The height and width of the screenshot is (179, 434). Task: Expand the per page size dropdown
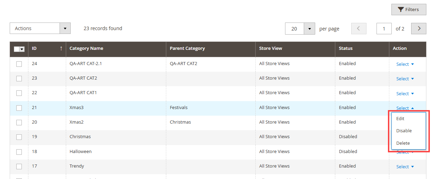coord(309,29)
